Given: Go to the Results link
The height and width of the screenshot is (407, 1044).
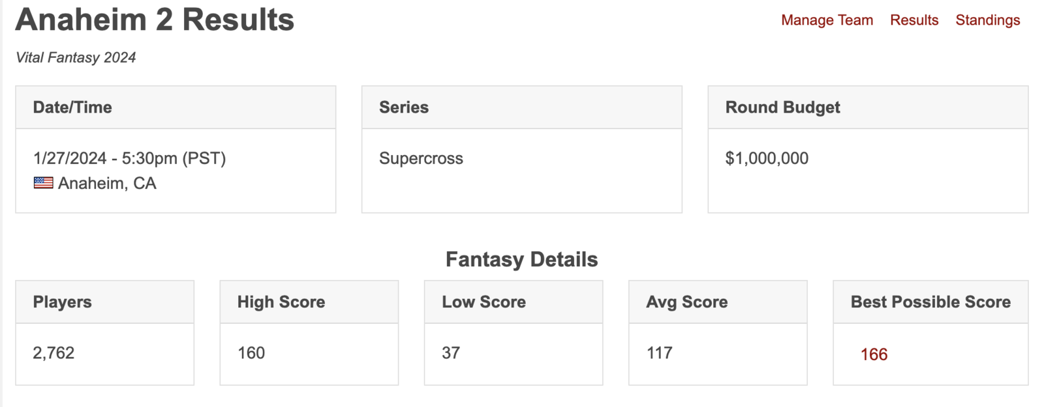Looking at the screenshot, I should click(x=914, y=20).
